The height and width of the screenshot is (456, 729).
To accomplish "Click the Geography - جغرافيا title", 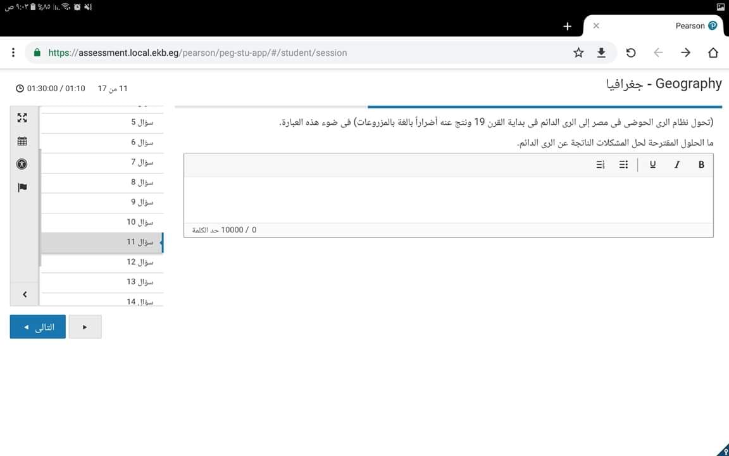I will click(664, 84).
